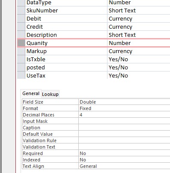Select the Debit field name cell
170x173 pixels.
[66, 18]
